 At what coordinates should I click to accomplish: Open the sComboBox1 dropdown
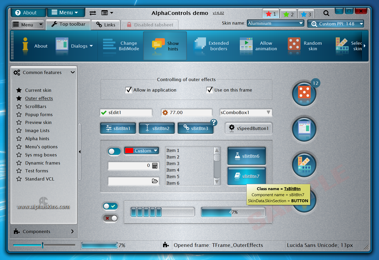pos(268,112)
